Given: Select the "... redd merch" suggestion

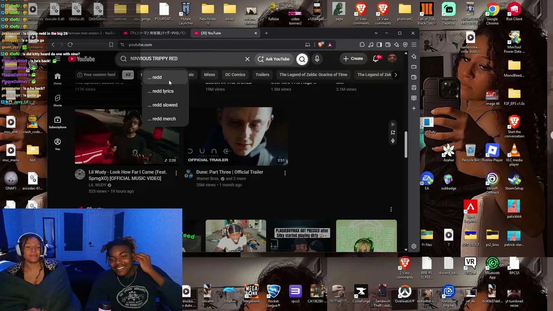Looking at the screenshot, I should [165, 119].
